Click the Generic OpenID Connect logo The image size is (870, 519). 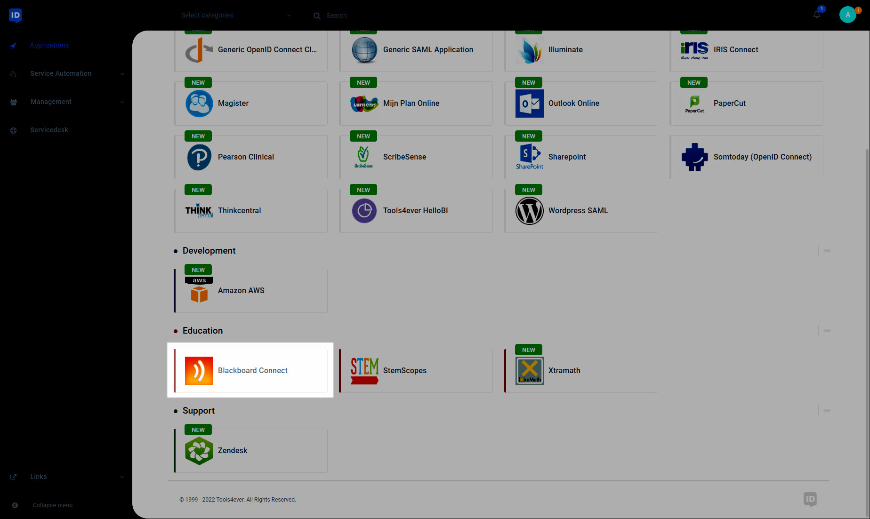[199, 50]
